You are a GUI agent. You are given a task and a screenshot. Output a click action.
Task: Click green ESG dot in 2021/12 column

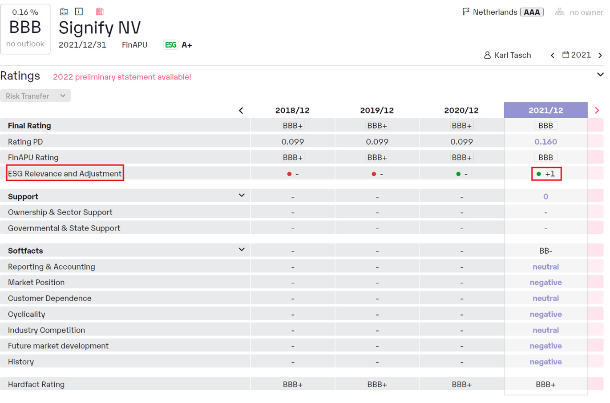(539, 174)
